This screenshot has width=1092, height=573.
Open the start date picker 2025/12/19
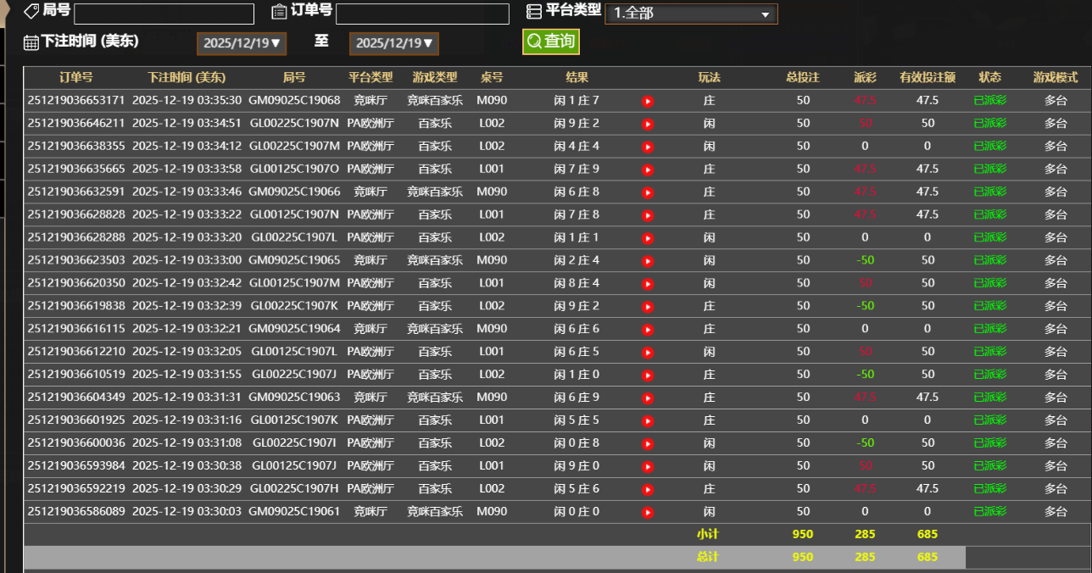point(241,43)
